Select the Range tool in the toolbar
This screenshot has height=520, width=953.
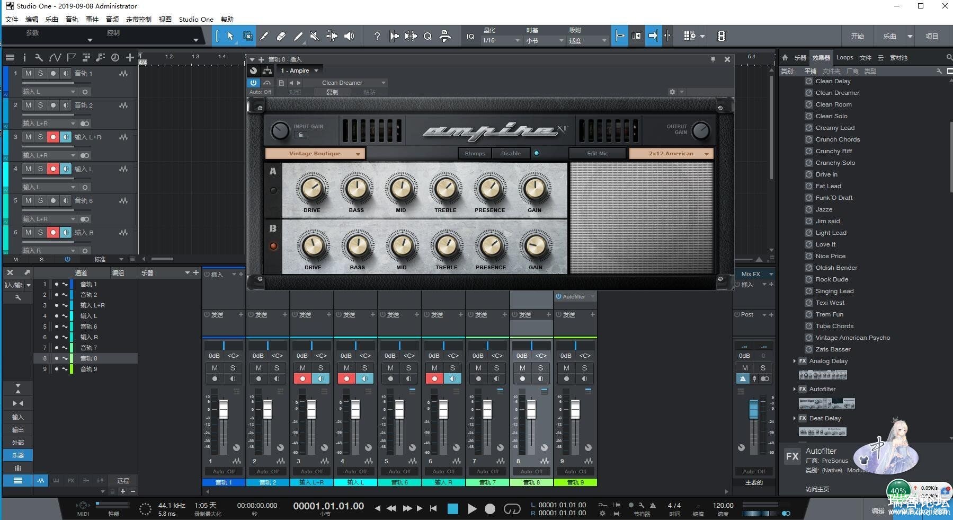coord(247,36)
